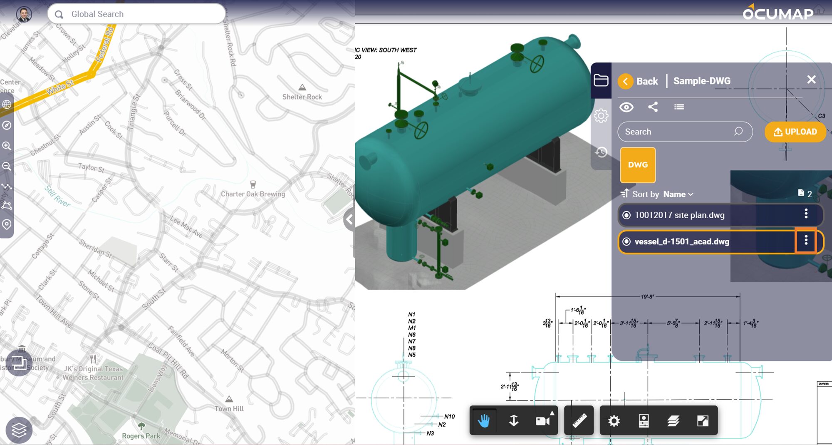The height and width of the screenshot is (445, 832).
Task: Open the history tab of the panel
Action: [601, 152]
